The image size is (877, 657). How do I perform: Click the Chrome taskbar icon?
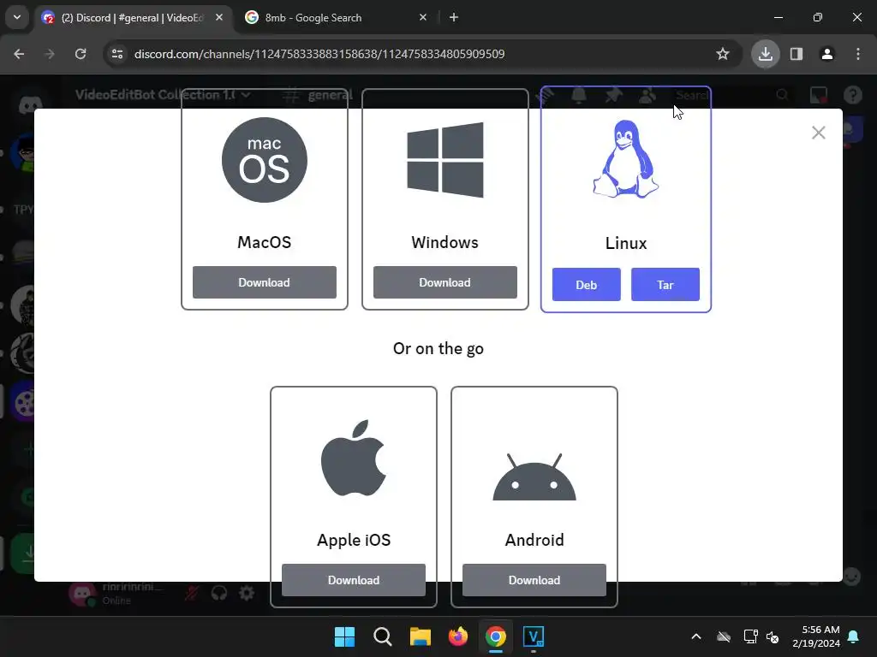click(x=496, y=636)
